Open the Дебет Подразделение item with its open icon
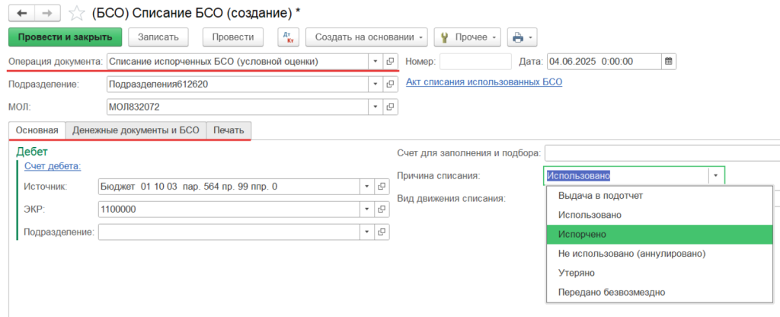Screen dimensions: 780x317 382,232
